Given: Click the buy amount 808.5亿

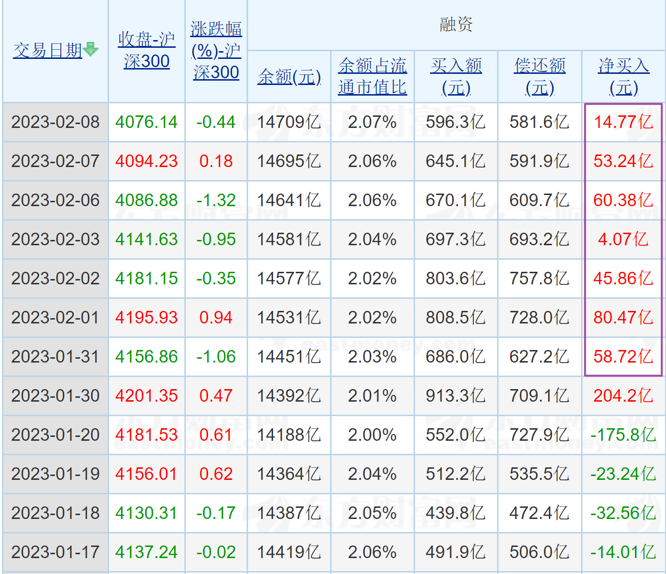Looking at the screenshot, I should click(x=456, y=318).
